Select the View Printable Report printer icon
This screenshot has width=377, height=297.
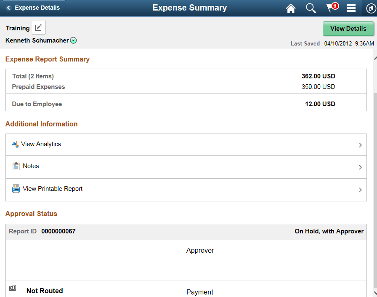pos(16,189)
